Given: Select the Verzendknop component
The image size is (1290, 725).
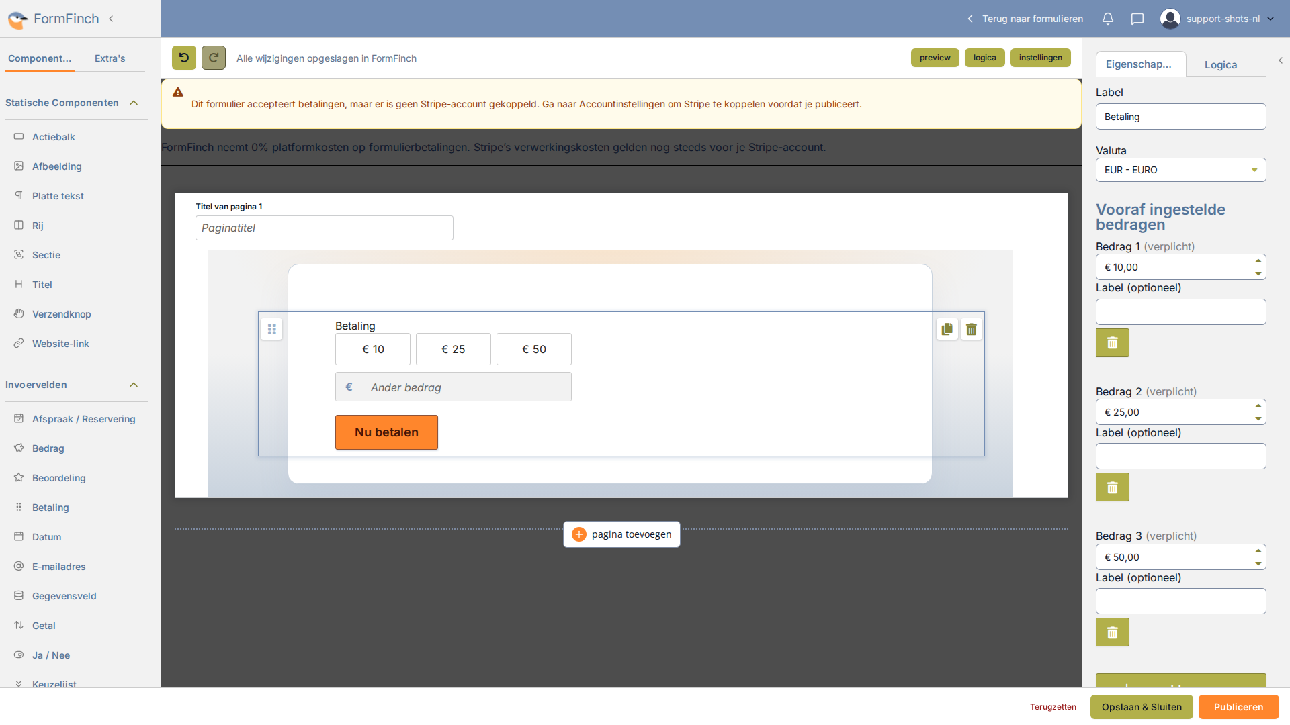Looking at the screenshot, I should pyautogui.click(x=62, y=314).
